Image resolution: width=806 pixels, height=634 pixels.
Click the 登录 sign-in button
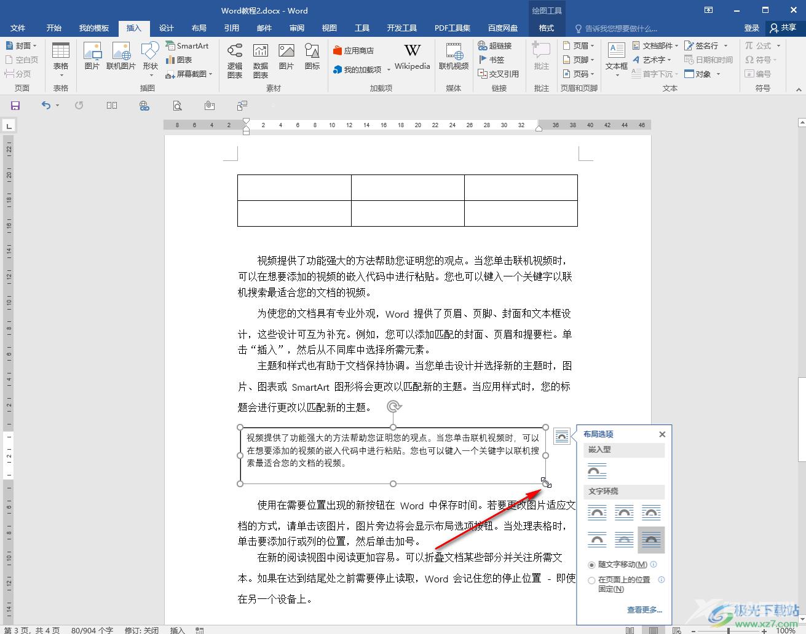click(x=751, y=28)
